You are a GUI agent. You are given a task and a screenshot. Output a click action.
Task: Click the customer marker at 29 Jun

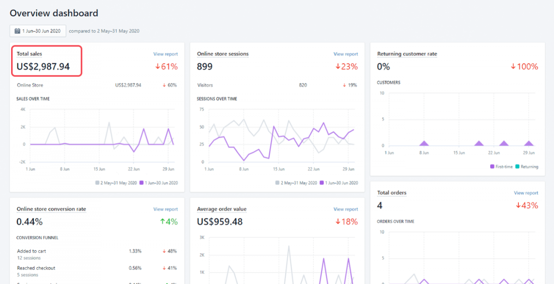pyautogui.click(x=529, y=144)
